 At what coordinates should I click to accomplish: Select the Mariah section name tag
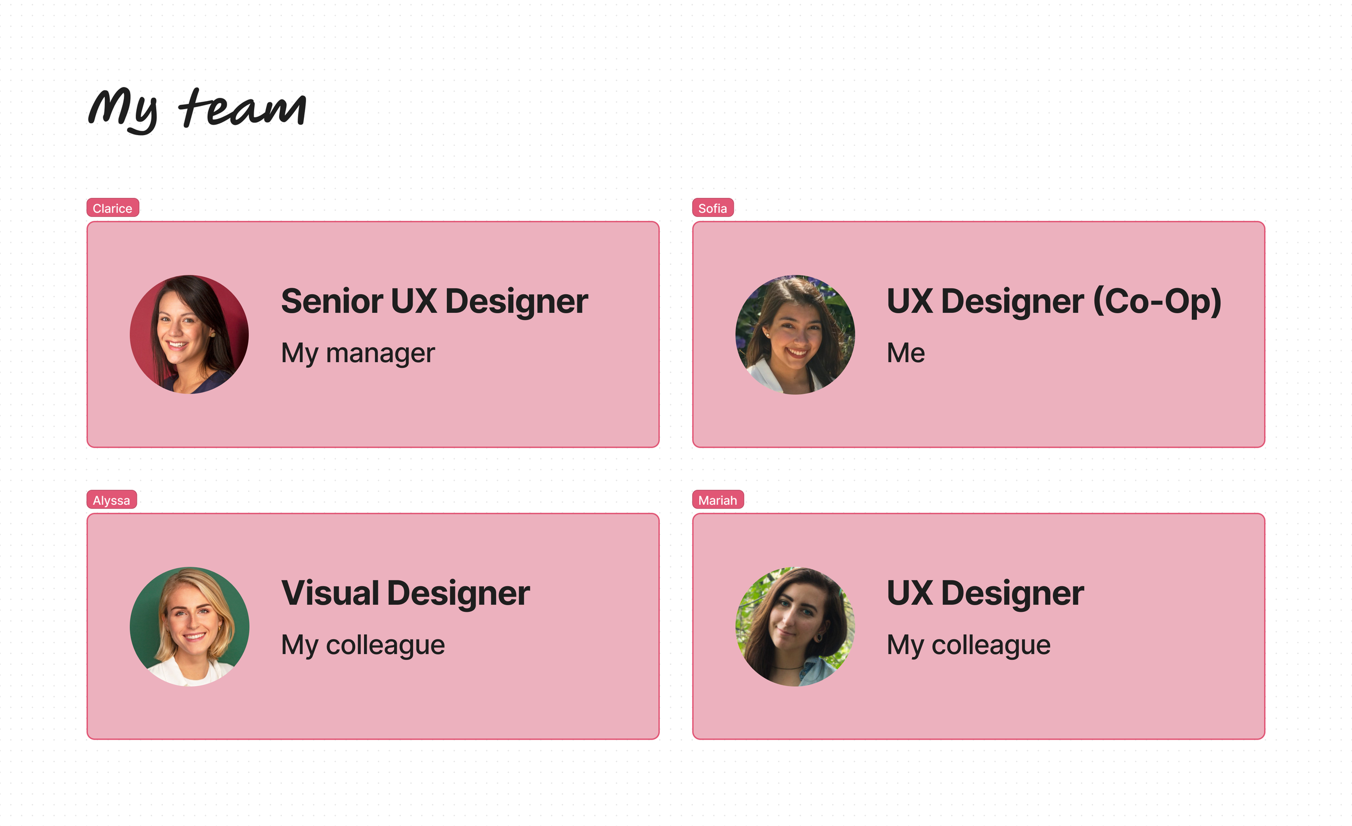[717, 499]
